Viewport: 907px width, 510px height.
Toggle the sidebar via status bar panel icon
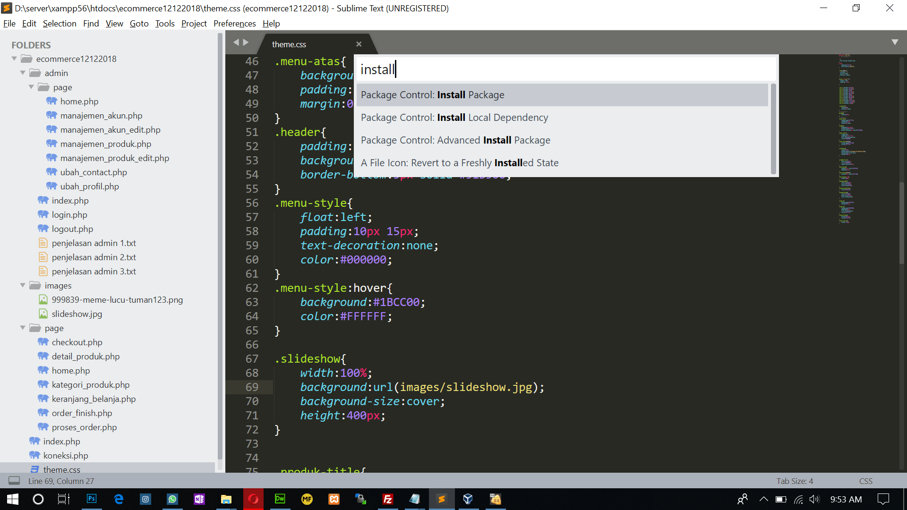(x=14, y=481)
